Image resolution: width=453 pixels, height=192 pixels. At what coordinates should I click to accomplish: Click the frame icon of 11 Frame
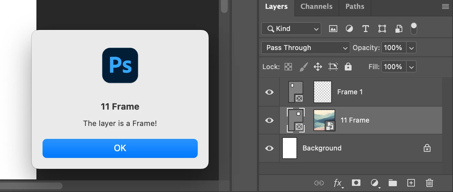pyautogui.click(x=295, y=120)
